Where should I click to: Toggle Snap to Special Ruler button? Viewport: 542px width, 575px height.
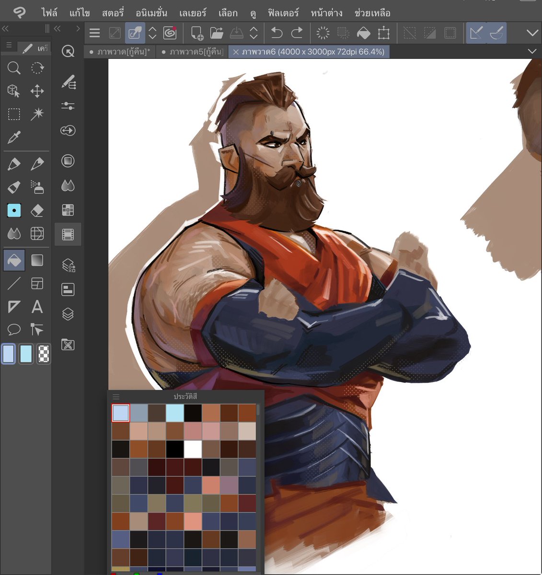[496, 33]
